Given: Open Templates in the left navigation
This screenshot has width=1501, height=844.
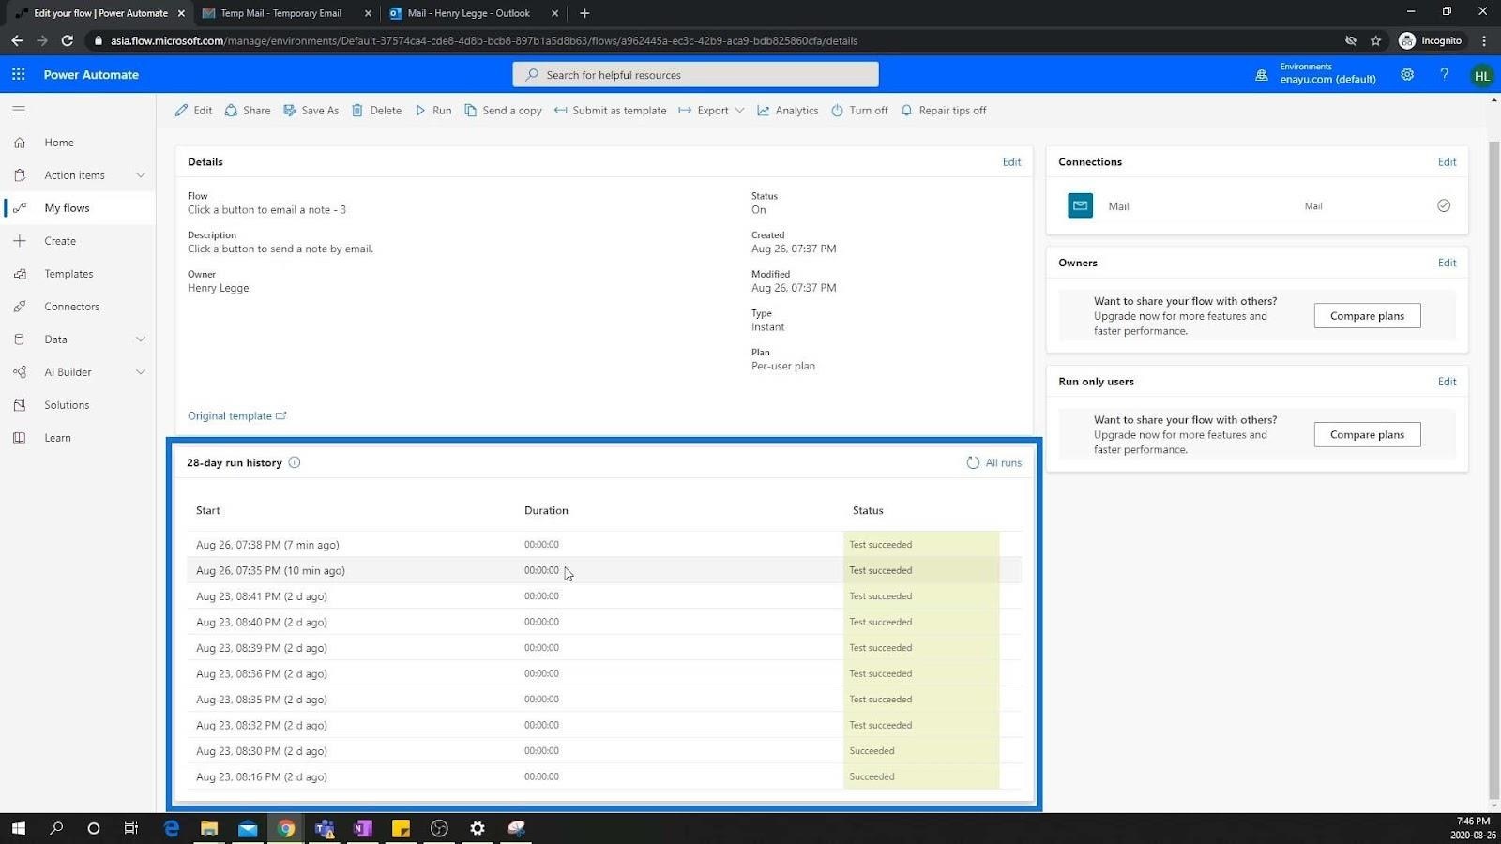Looking at the screenshot, I should tap(68, 274).
